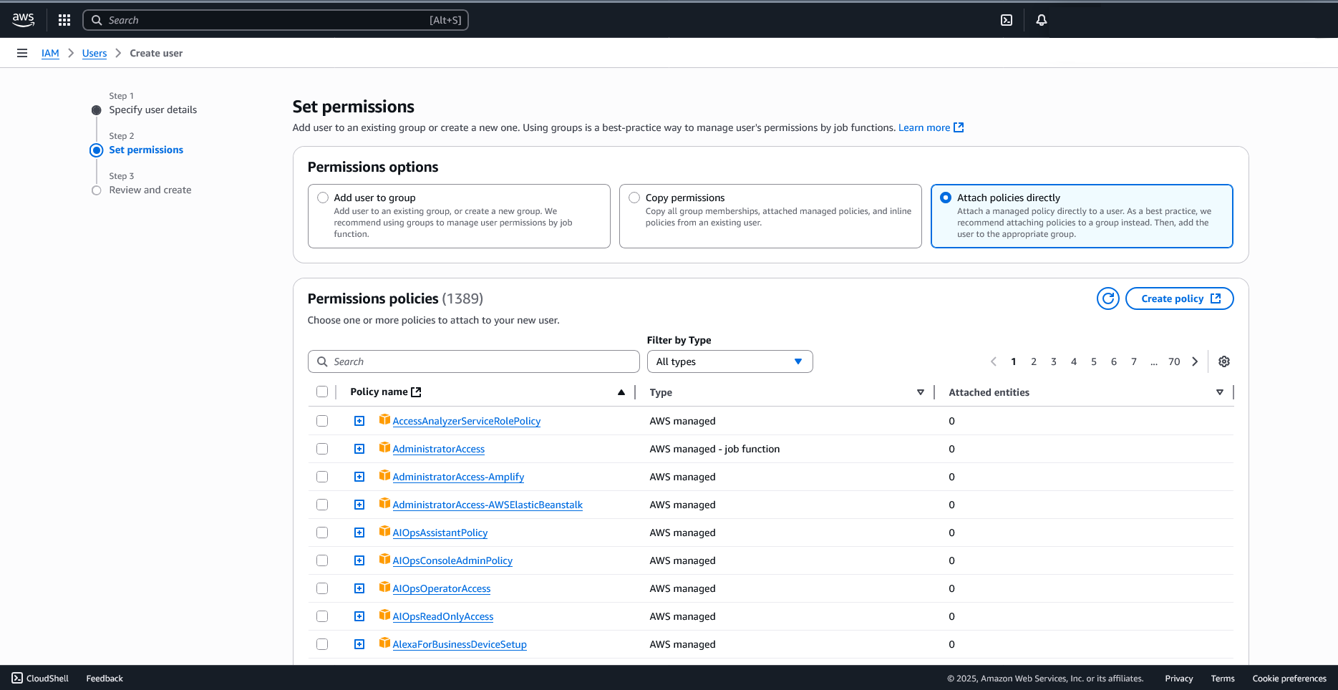Refresh the permissions policies list
The width and height of the screenshot is (1338, 690).
[1107, 298]
